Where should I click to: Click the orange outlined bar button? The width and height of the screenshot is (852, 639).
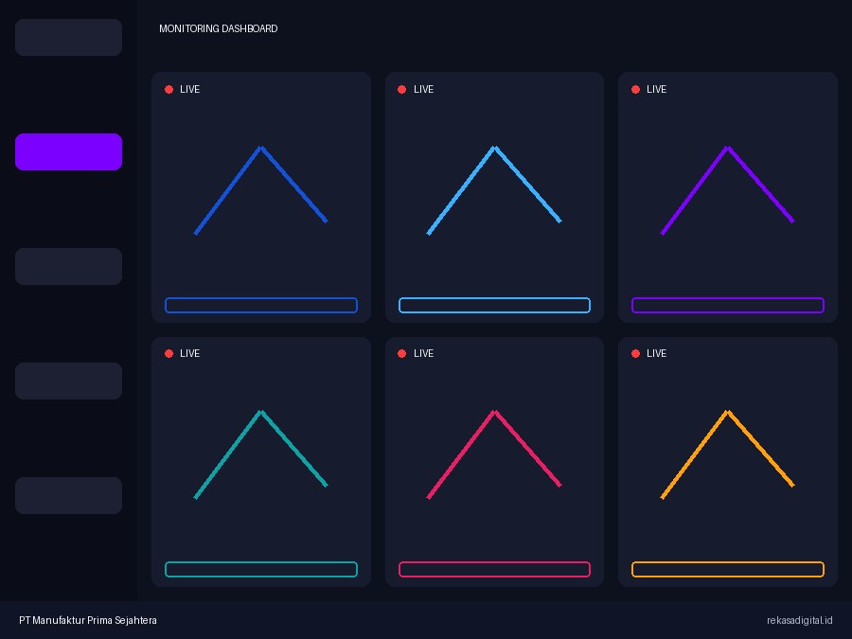[x=728, y=570]
